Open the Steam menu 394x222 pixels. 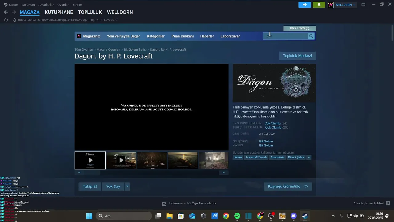(x=14, y=5)
